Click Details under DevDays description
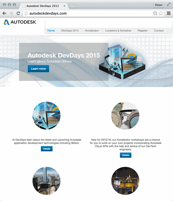Viewport: 173px width, 201px height. tap(46, 149)
